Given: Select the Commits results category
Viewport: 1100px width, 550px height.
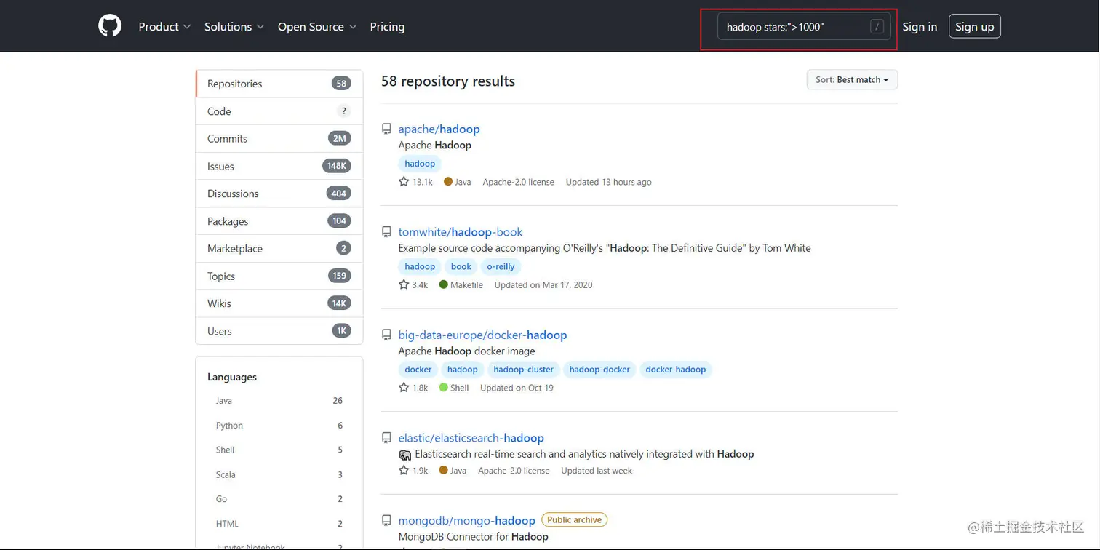Looking at the screenshot, I should [227, 139].
